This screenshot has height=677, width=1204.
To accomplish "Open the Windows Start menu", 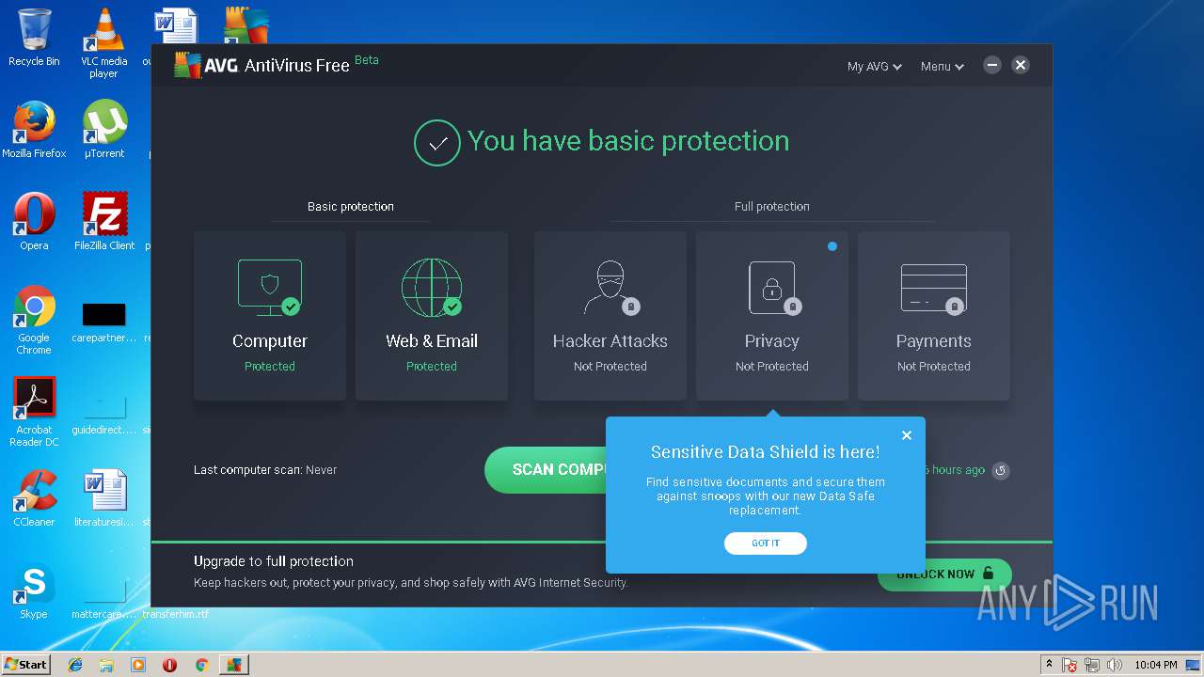I will [x=25, y=664].
